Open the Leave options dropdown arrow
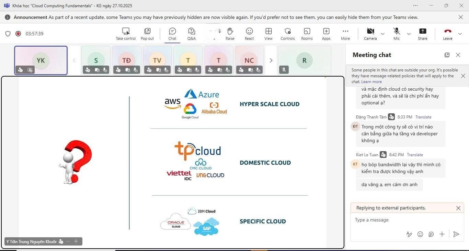 (x=460, y=34)
